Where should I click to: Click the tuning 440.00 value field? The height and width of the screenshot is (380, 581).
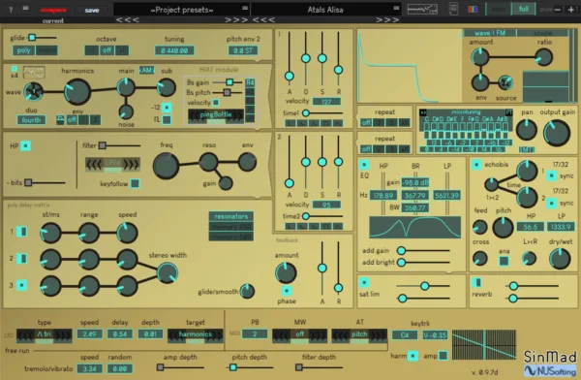[174, 50]
